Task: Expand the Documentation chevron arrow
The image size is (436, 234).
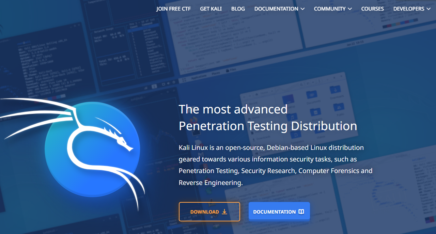Action: click(302, 9)
